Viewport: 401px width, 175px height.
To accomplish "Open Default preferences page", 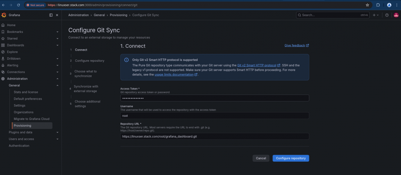I will [x=28, y=99].
